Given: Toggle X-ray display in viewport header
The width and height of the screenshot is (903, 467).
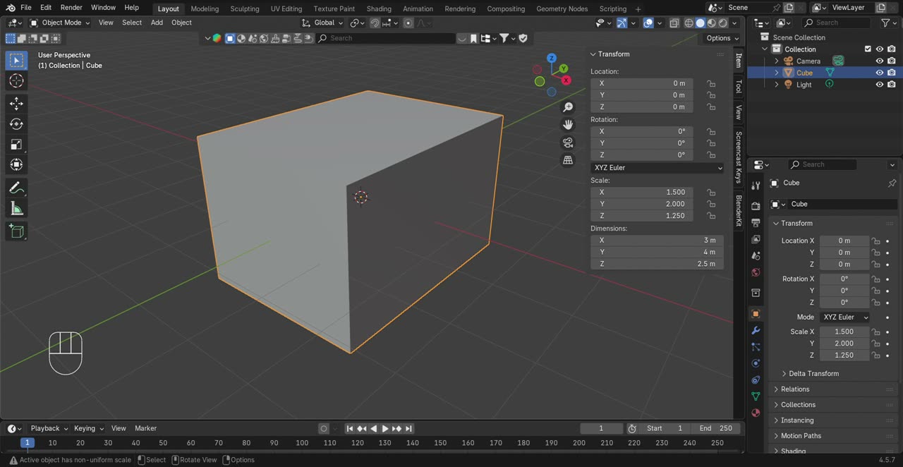Looking at the screenshot, I should click(x=674, y=23).
